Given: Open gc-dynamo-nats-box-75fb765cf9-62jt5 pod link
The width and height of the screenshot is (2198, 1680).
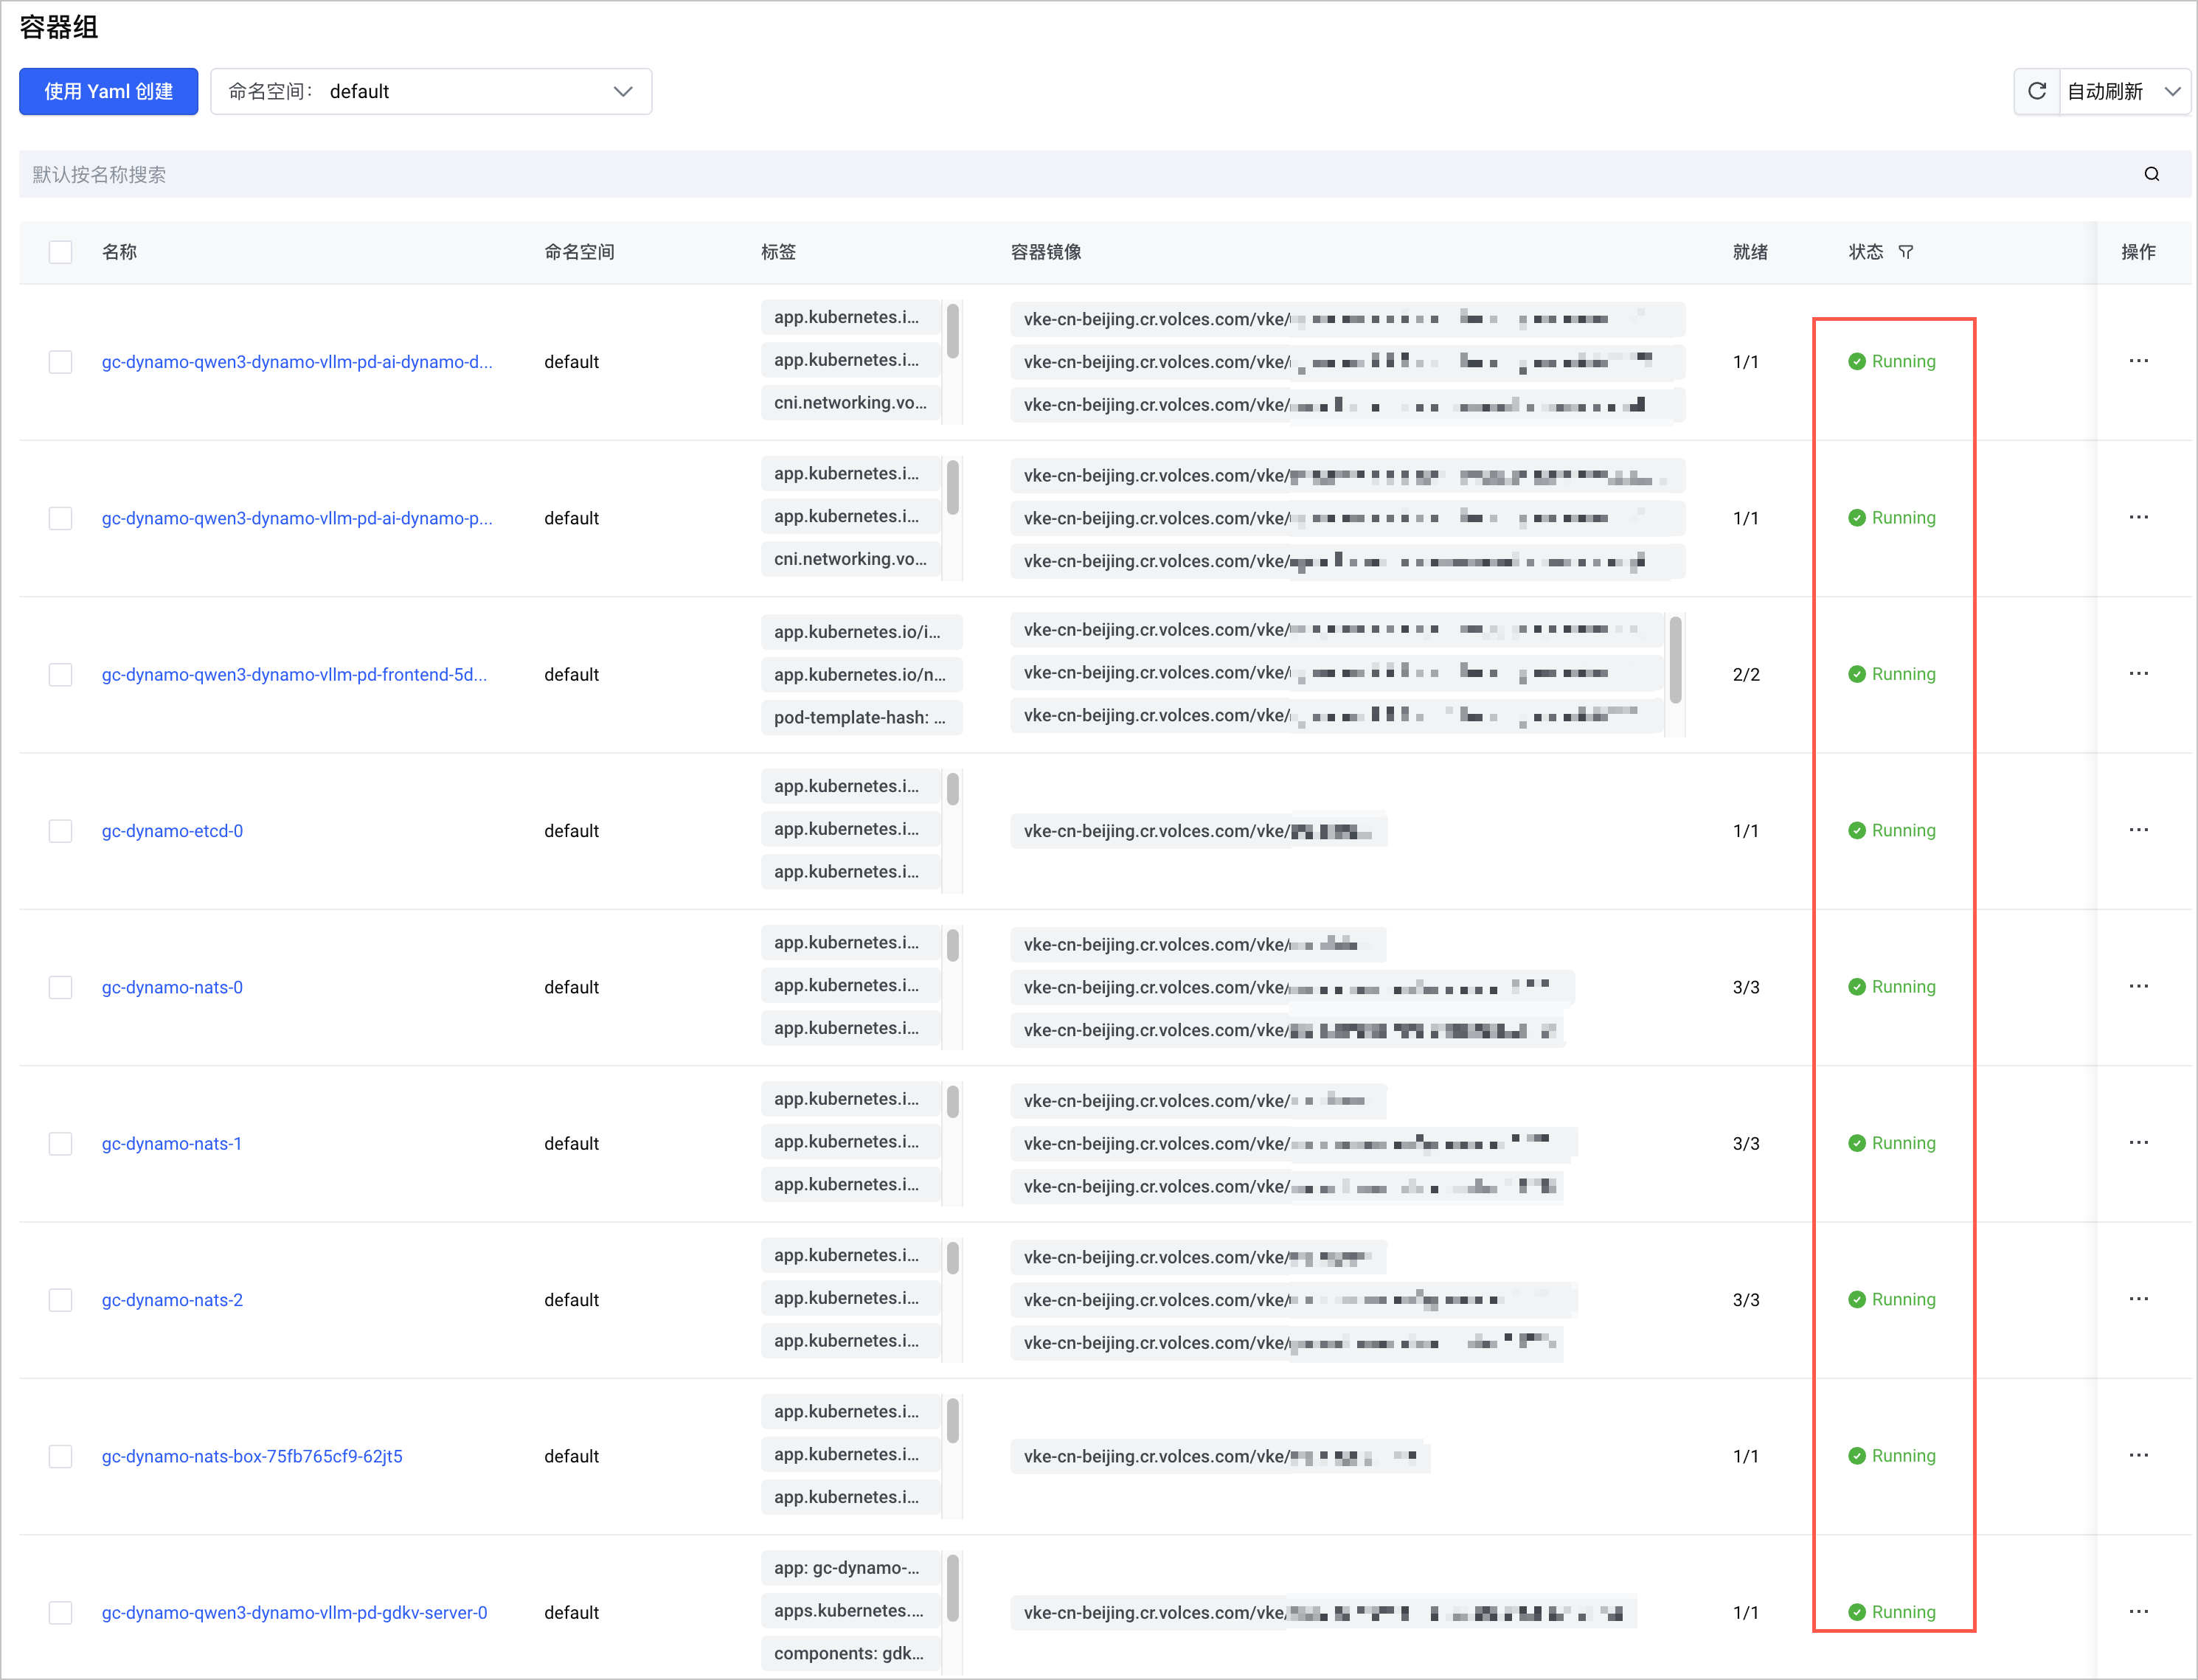Looking at the screenshot, I should pyautogui.click(x=252, y=1456).
